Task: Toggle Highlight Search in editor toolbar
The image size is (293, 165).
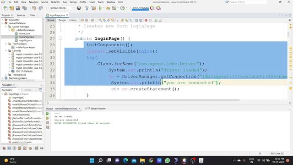Action: tap(113, 20)
